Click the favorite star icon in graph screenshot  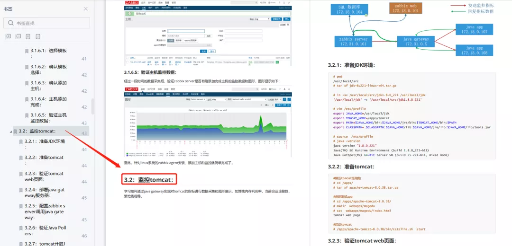pyautogui.click(x=284, y=99)
